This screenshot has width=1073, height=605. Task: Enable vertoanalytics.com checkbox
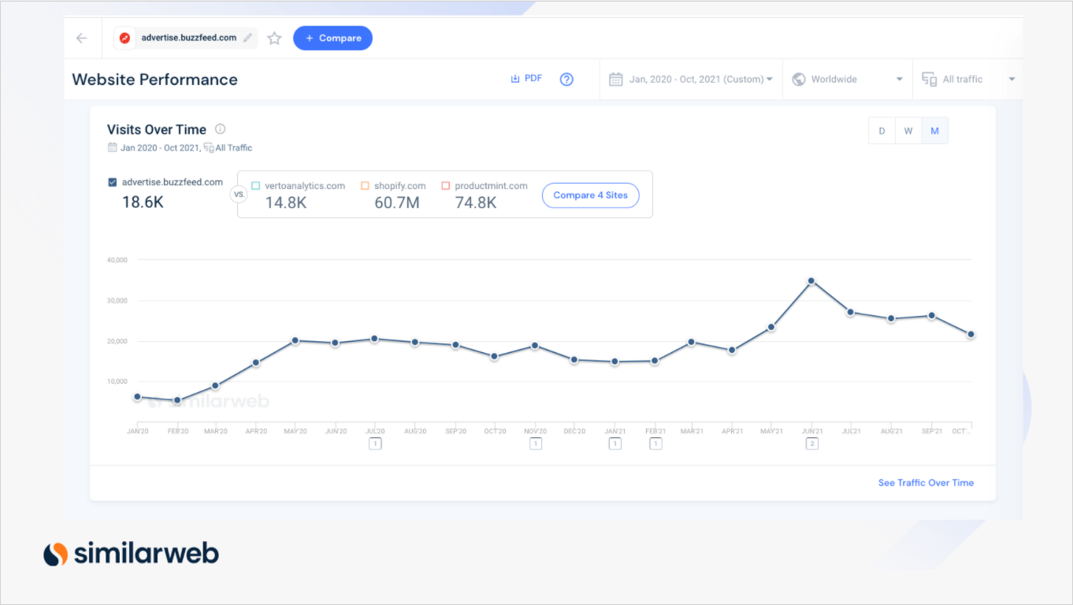click(x=255, y=186)
